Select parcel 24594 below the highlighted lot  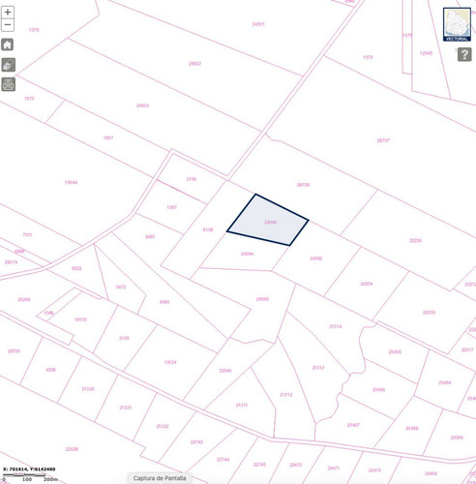click(x=247, y=254)
